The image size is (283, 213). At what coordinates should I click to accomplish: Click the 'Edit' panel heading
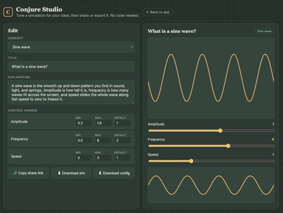click(x=13, y=30)
